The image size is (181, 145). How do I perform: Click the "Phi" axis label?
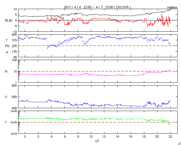tap(7, 46)
